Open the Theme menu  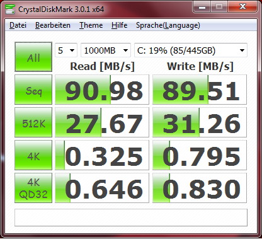91,25
